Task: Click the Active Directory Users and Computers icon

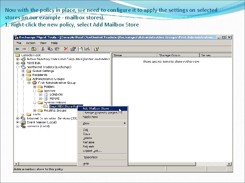Action: 23,59
